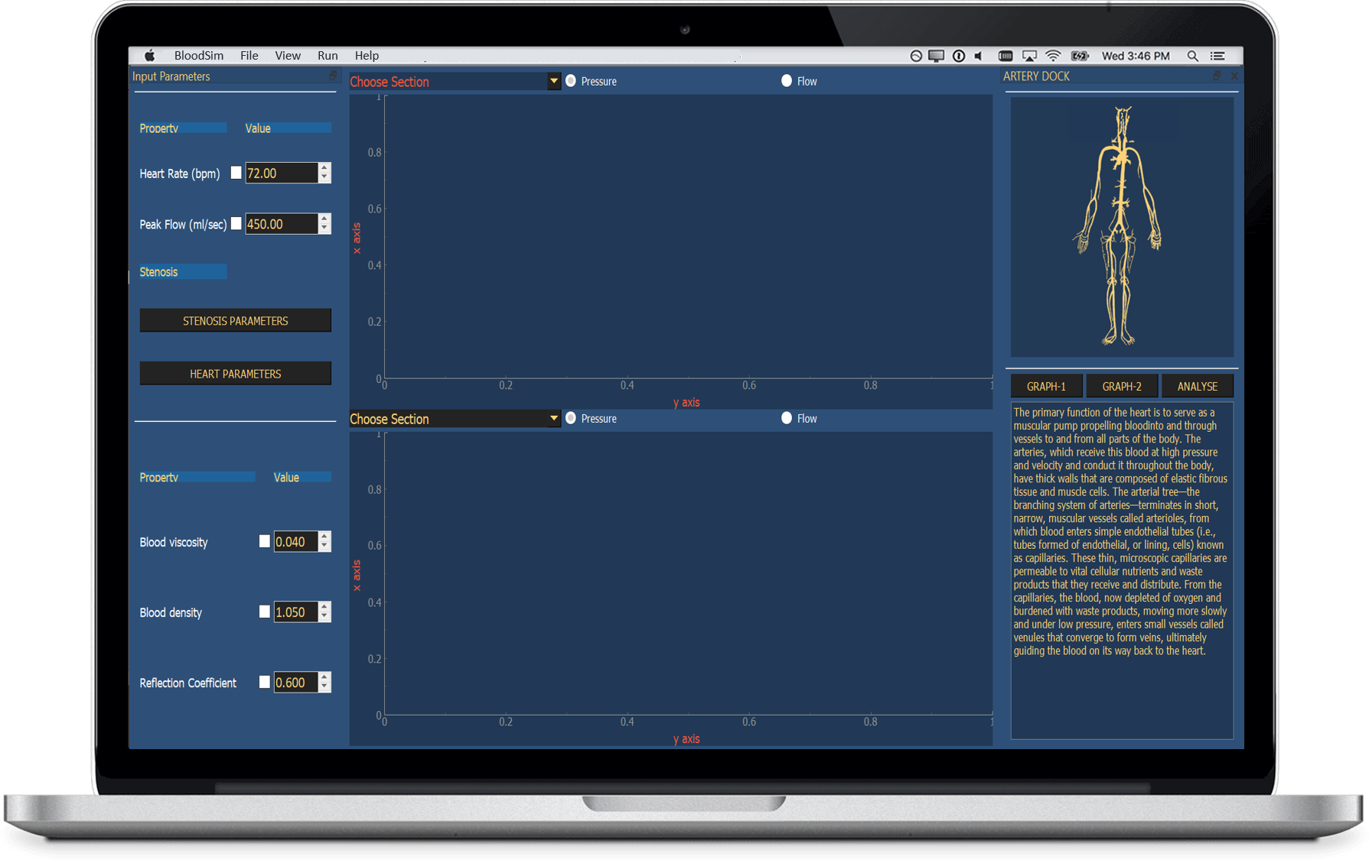Click the circled info menu bar icon

pos(958,56)
